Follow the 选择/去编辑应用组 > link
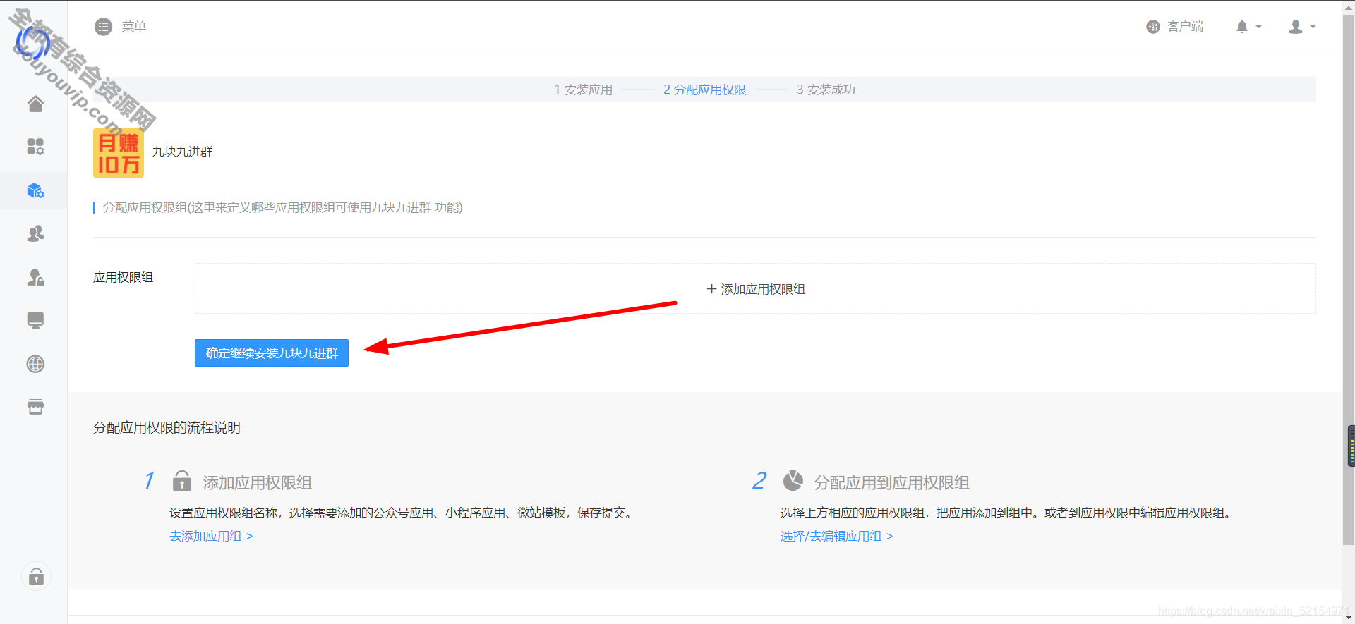Image resolution: width=1355 pixels, height=624 pixels. tap(836, 536)
